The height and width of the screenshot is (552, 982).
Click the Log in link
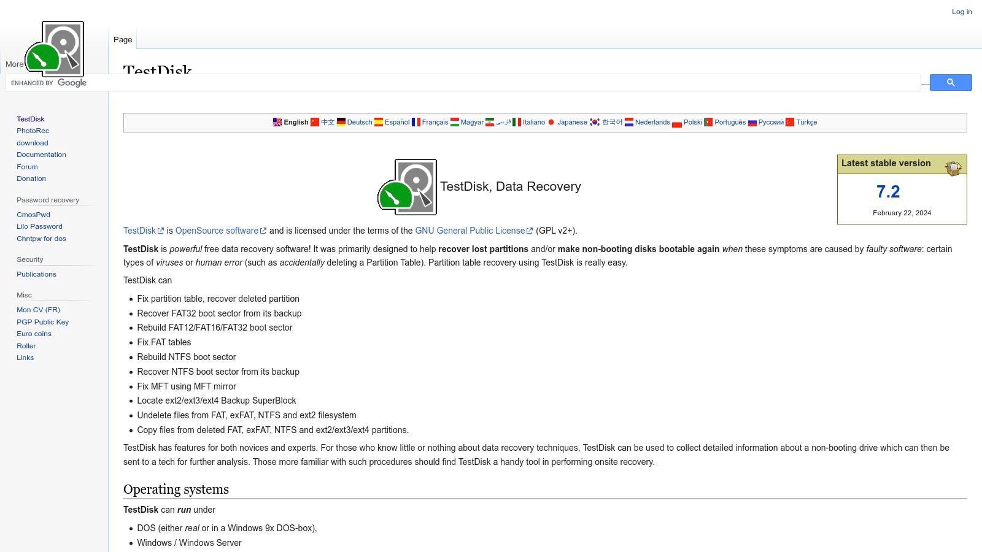[x=962, y=12]
